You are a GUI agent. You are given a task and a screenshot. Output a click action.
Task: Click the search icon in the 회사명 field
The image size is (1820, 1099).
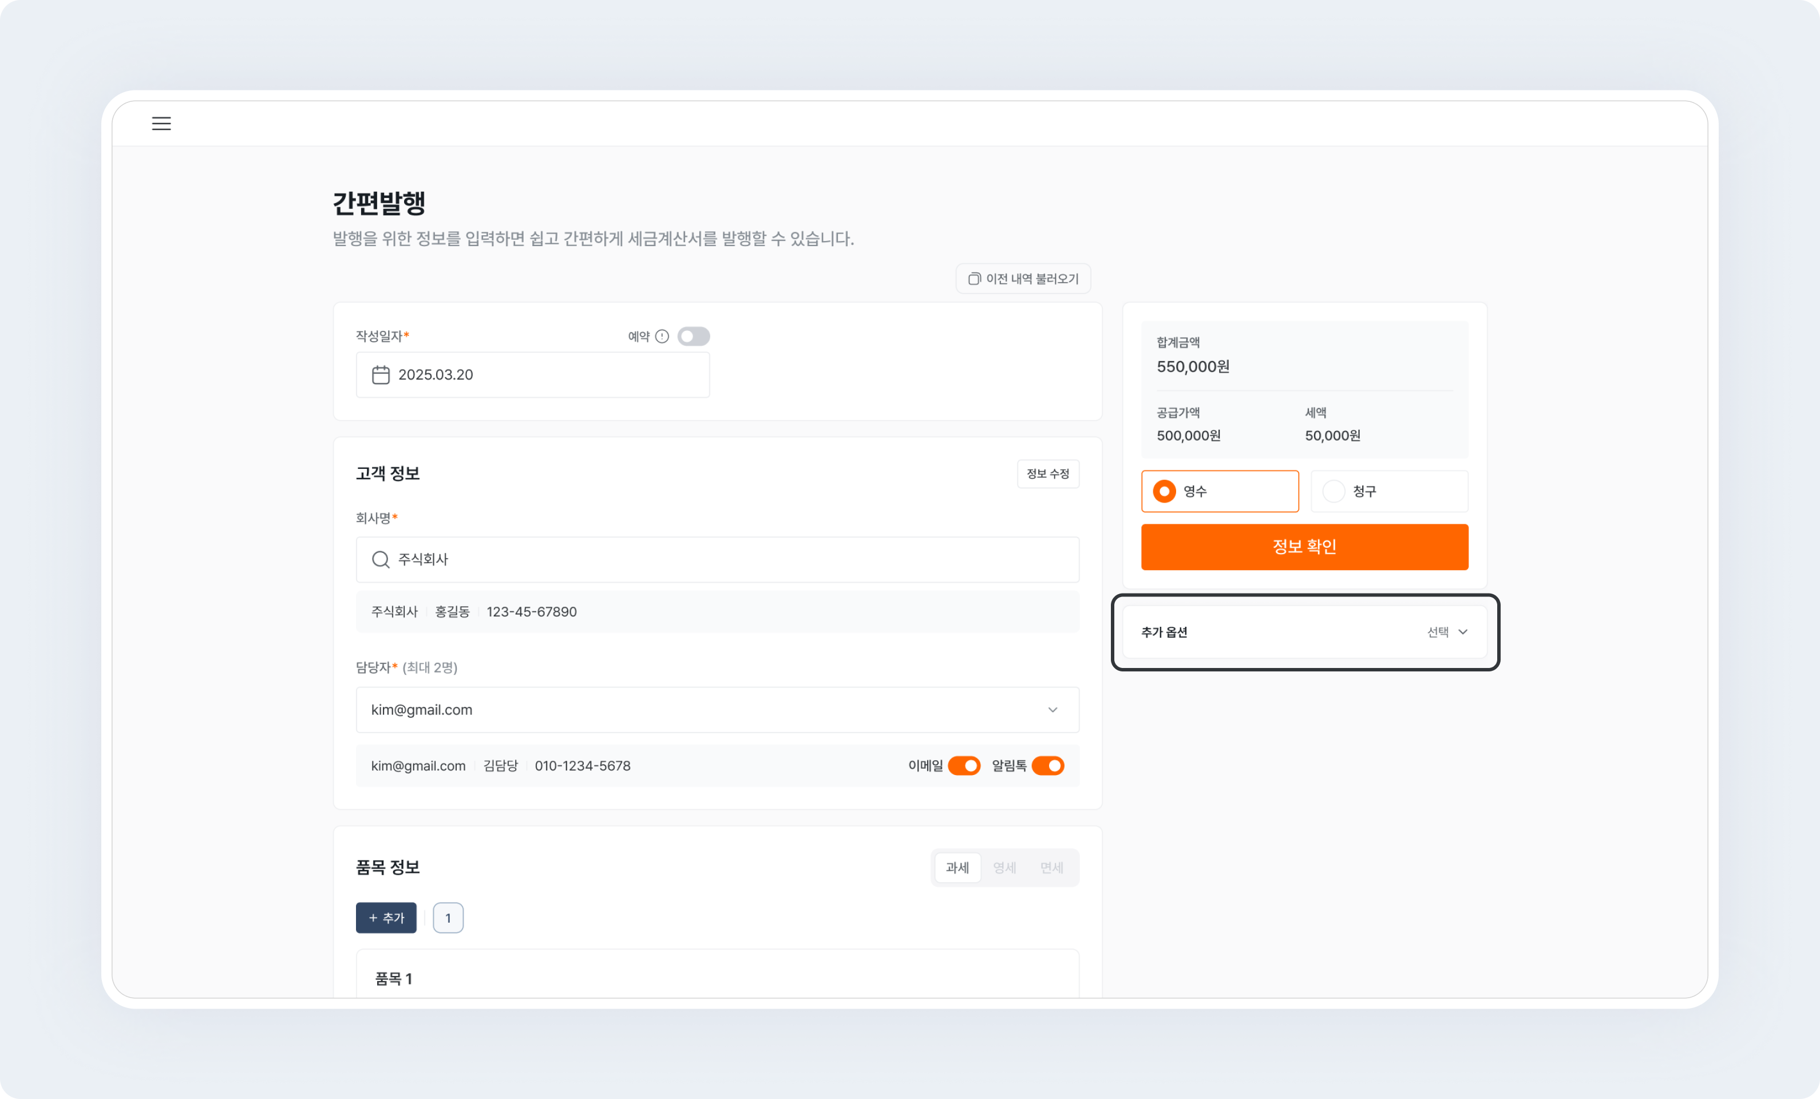[x=381, y=559]
